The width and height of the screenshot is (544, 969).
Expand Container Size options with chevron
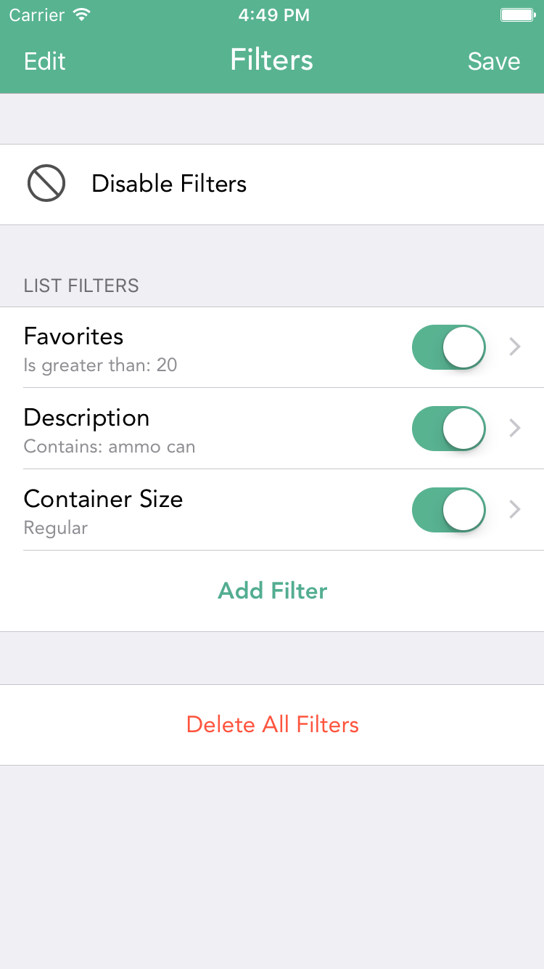click(515, 510)
